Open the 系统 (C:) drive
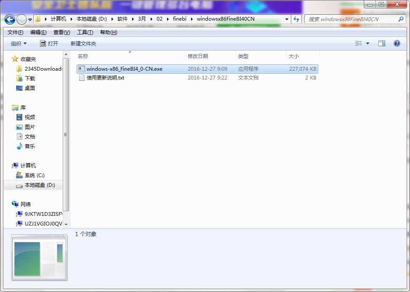The width and height of the screenshot is (410, 292). (x=34, y=175)
